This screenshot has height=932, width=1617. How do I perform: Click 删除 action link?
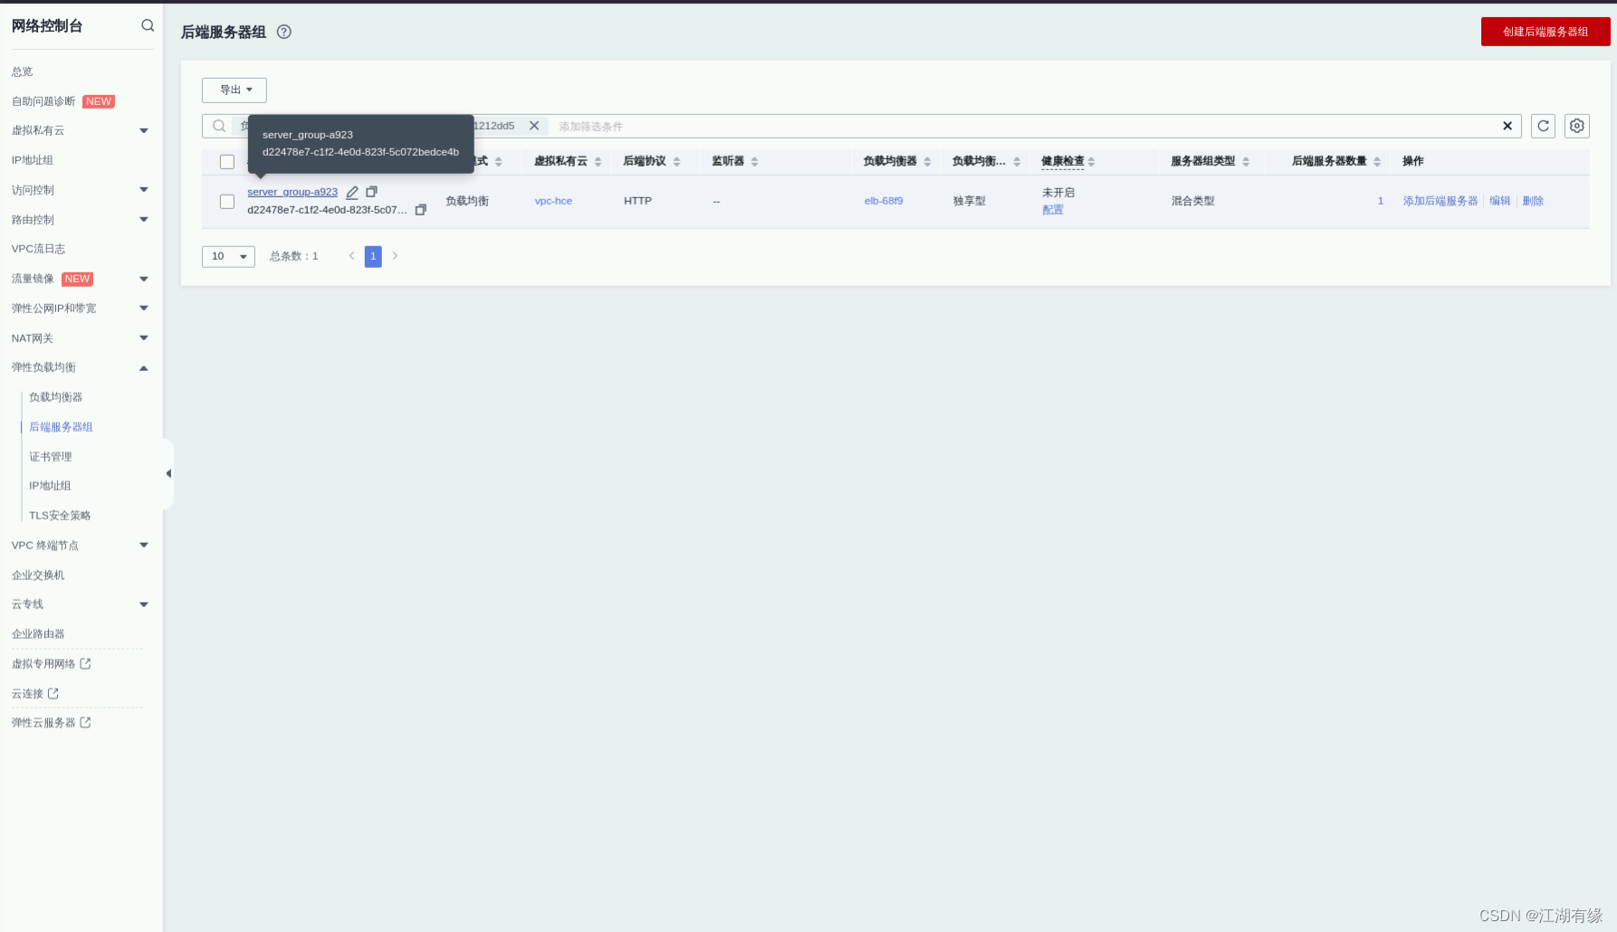(1533, 201)
